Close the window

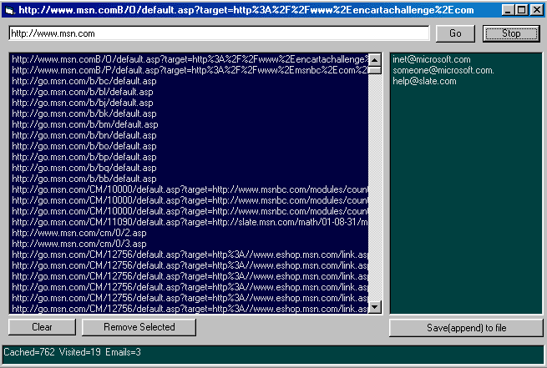coord(536,10)
